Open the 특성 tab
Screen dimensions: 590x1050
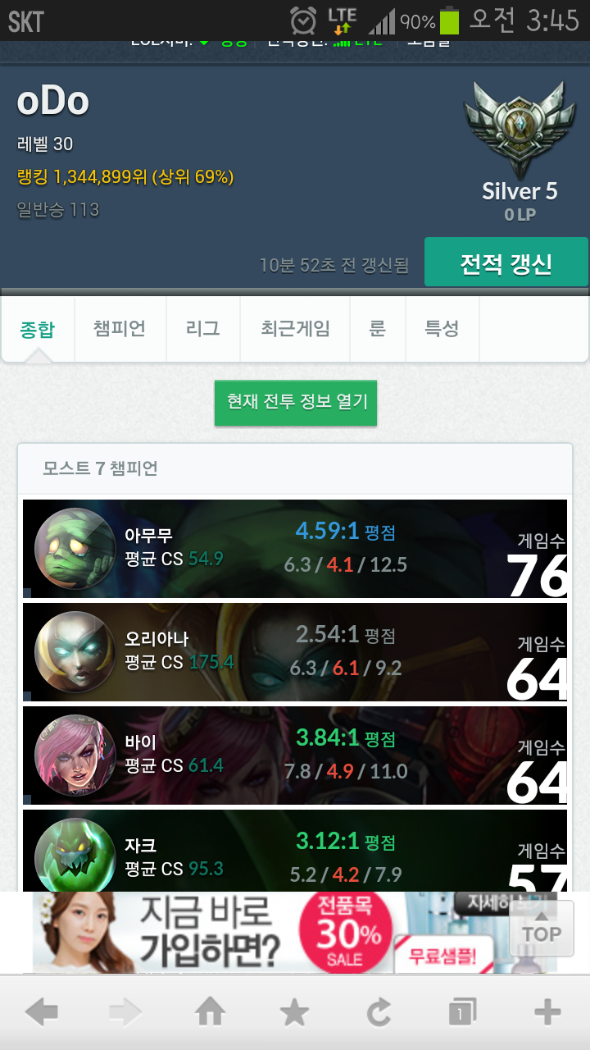point(442,330)
